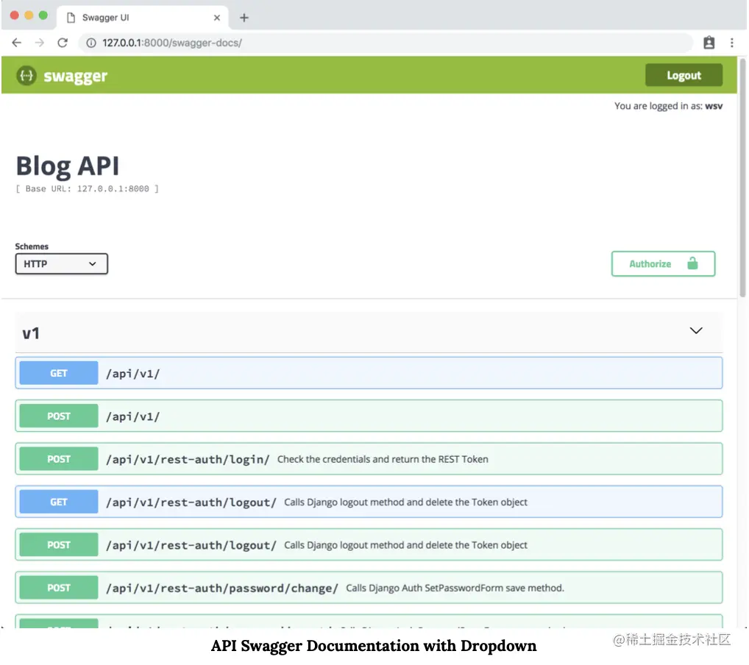
Task: Click the file icon on Swagger UI tab
Action: tap(71, 18)
